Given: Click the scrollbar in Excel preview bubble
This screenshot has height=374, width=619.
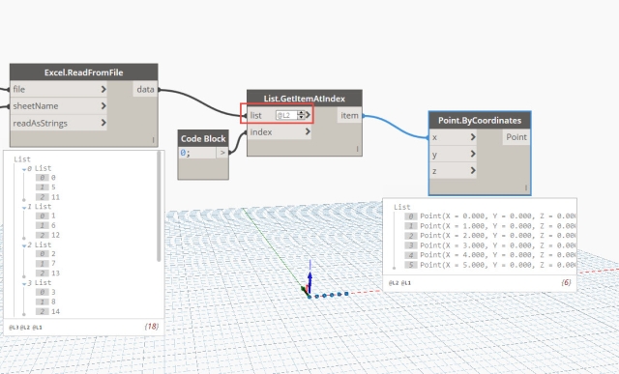Looking at the screenshot, I should [x=159, y=206].
